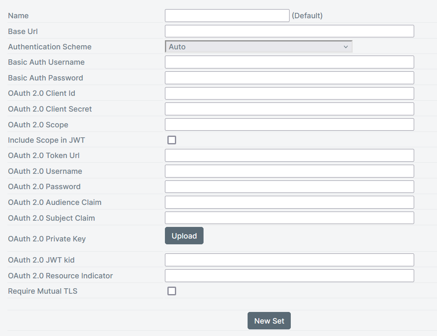
Task: Click the OAuth 2.0 Subject Claim input
Action: (289, 218)
